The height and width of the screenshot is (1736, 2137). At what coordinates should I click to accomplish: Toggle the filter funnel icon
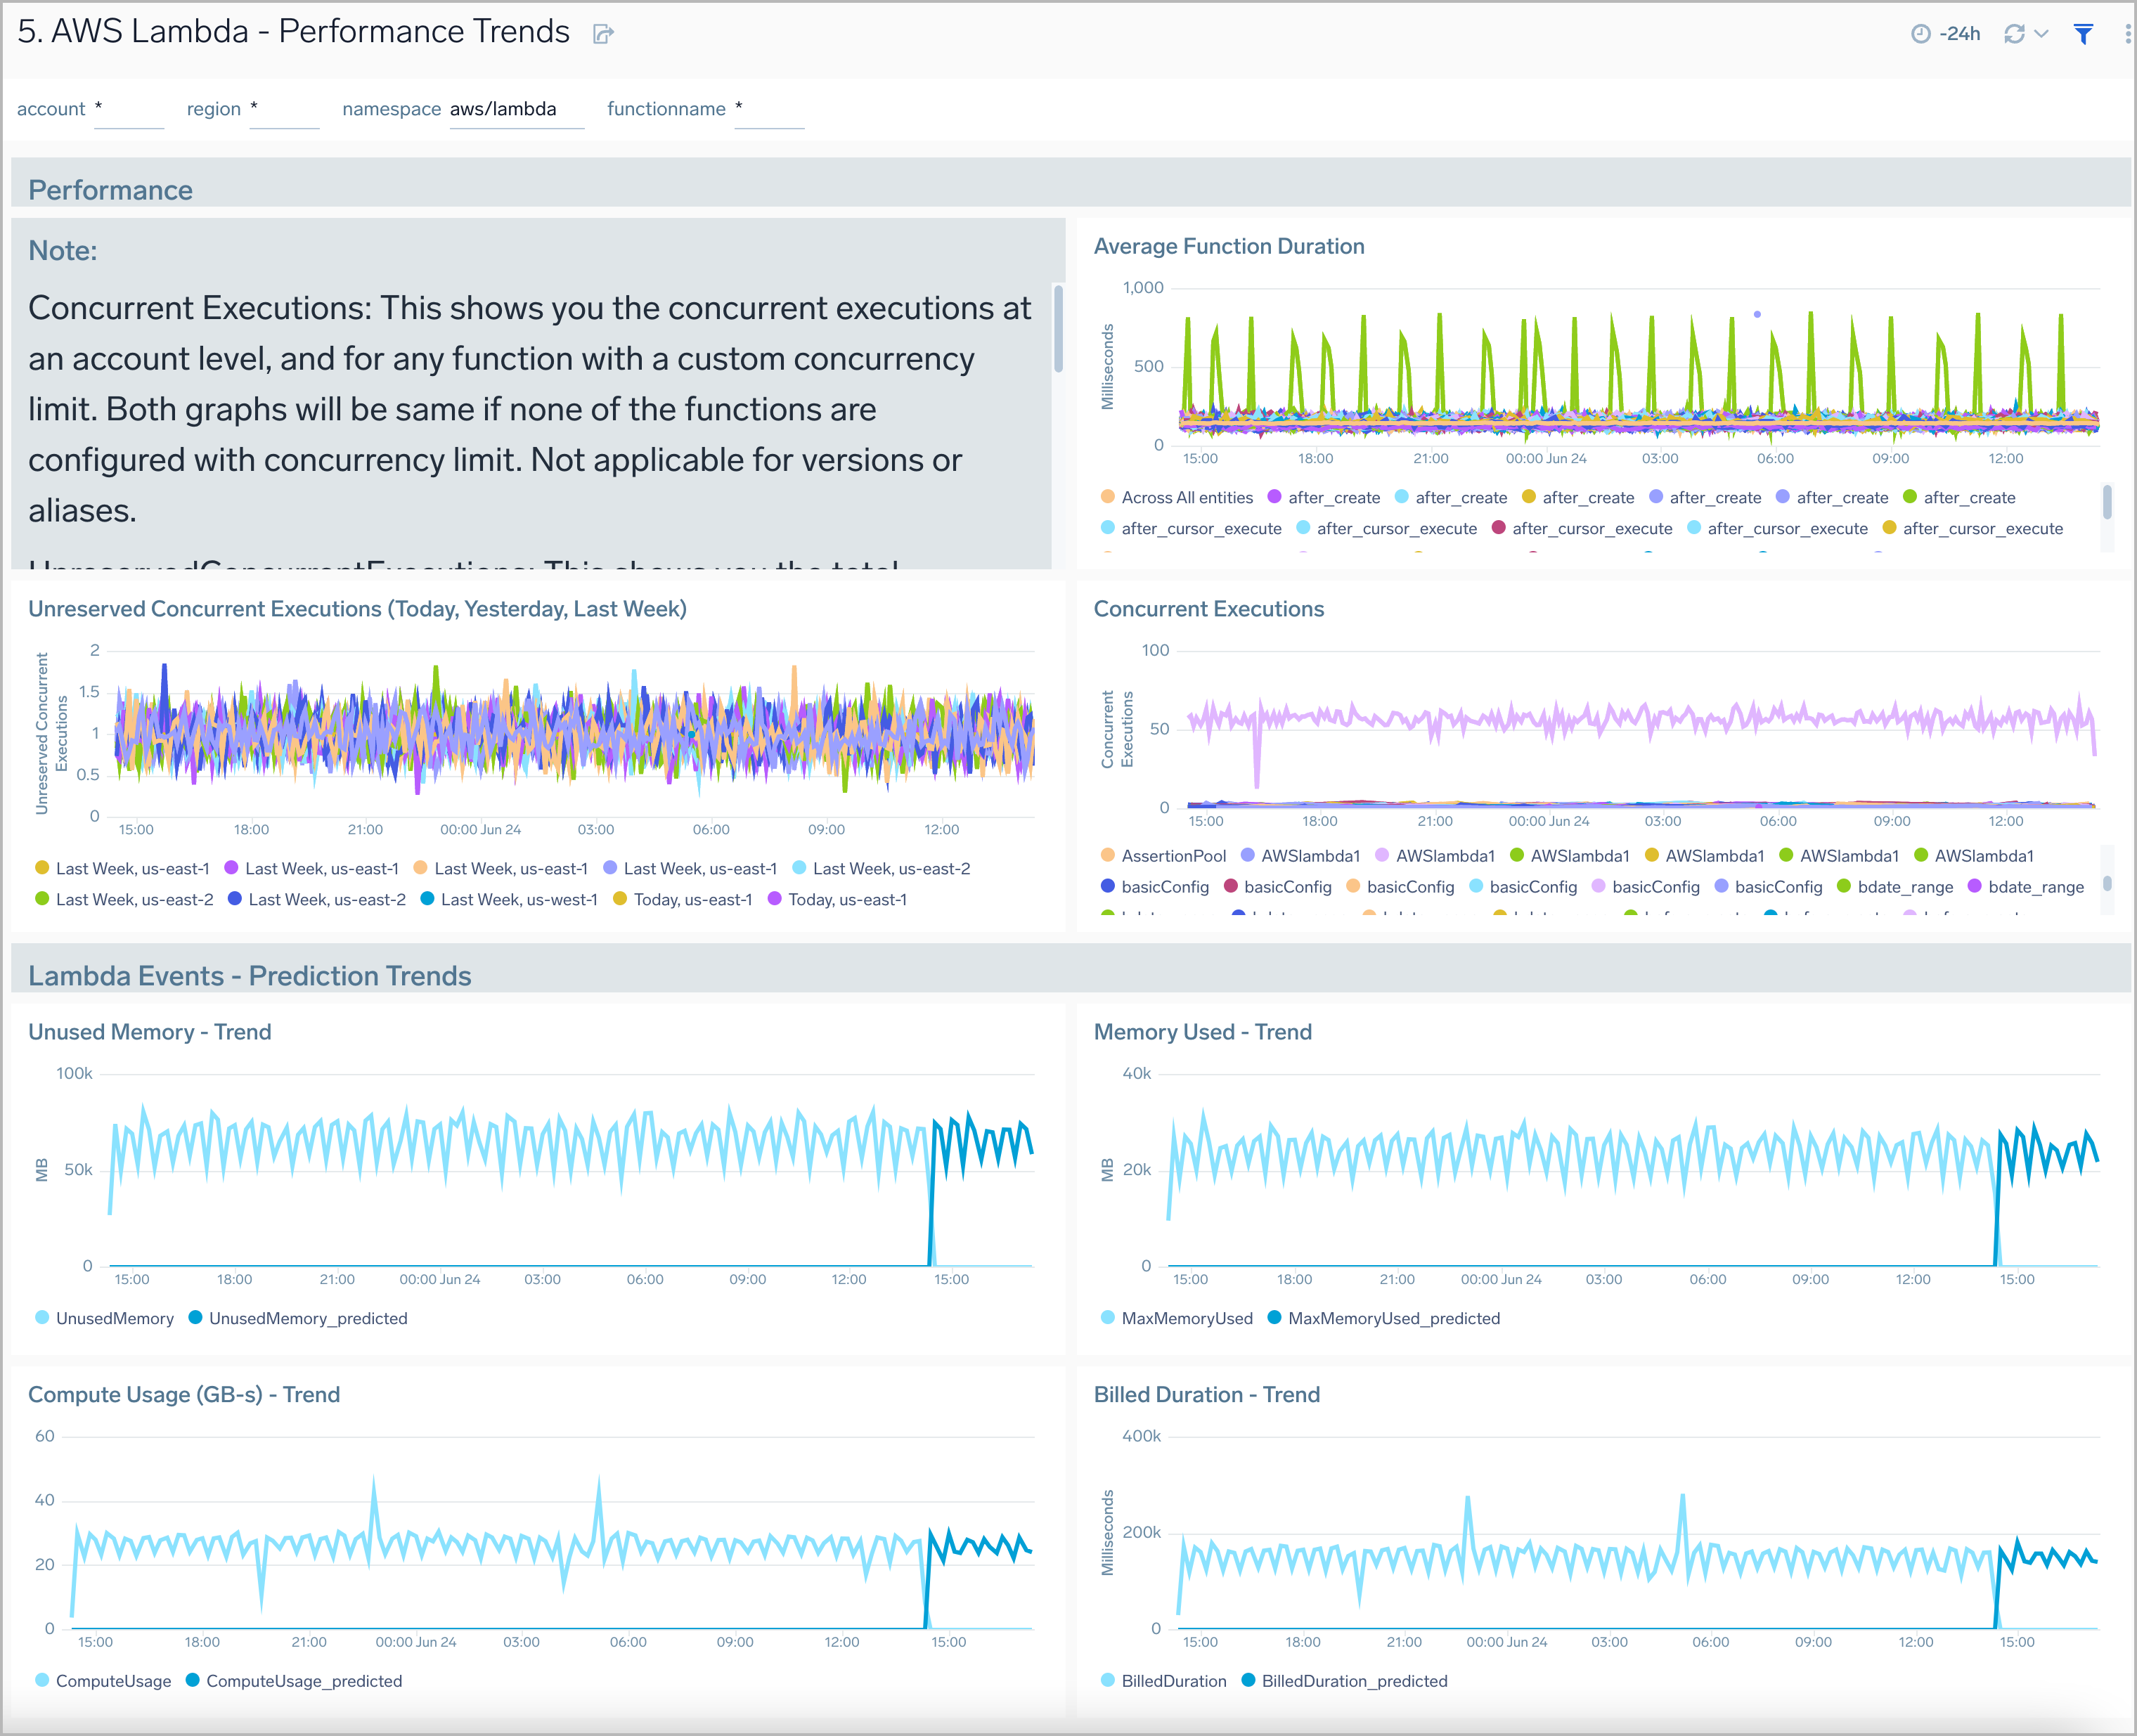pyautogui.click(x=2084, y=34)
